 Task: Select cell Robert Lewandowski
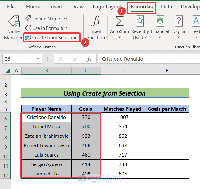(46, 146)
